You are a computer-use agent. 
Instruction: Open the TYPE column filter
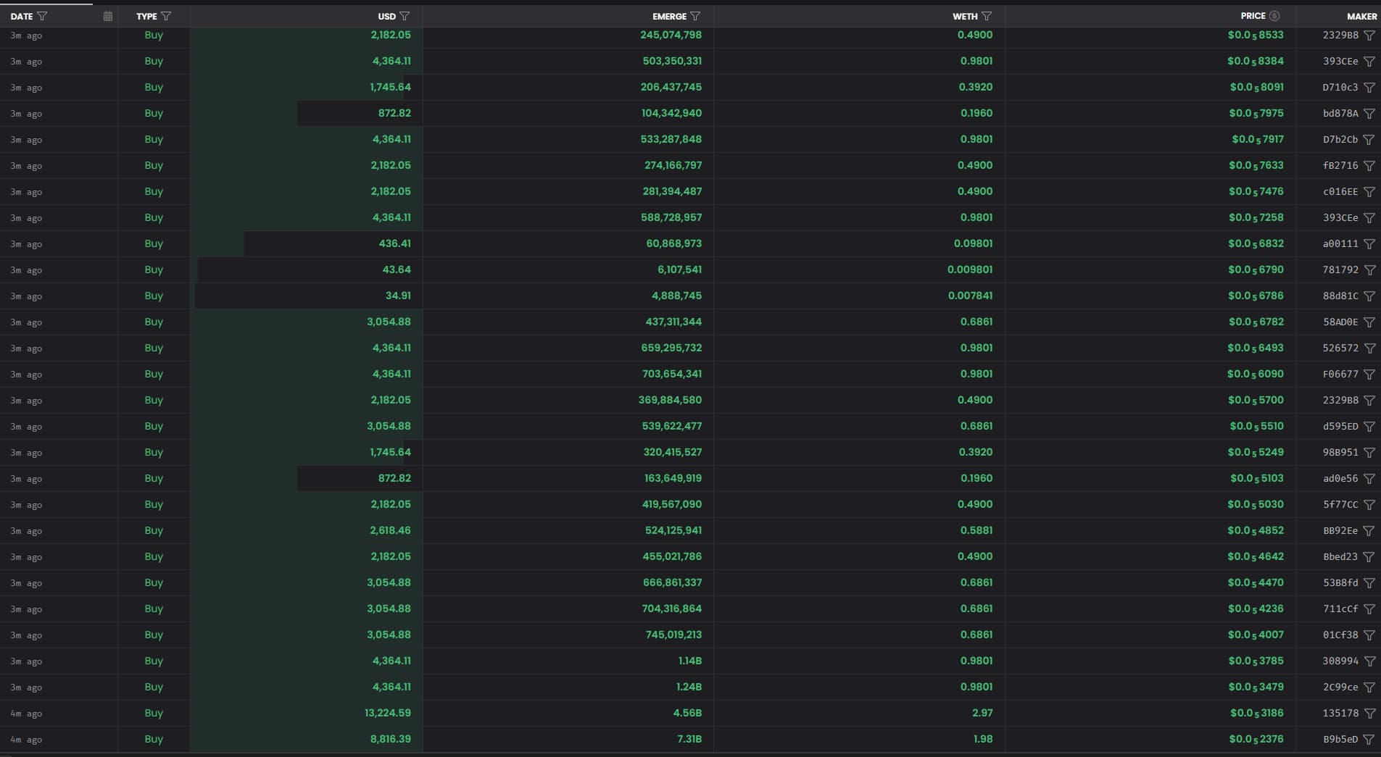pyautogui.click(x=166, y=16)
